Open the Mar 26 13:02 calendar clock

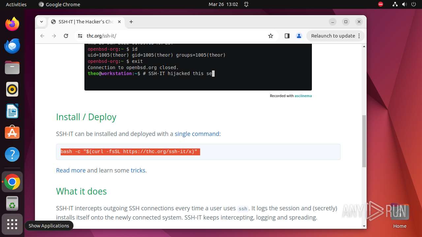(x=223, y=4)
